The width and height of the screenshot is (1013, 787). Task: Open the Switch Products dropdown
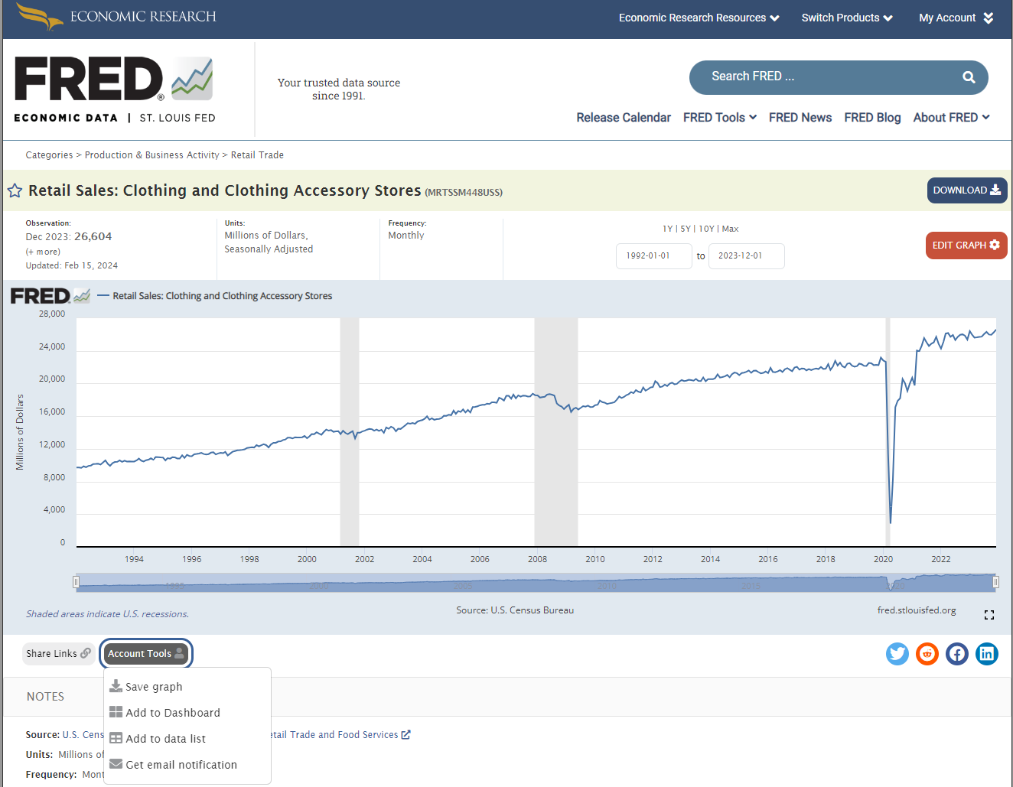846,18
